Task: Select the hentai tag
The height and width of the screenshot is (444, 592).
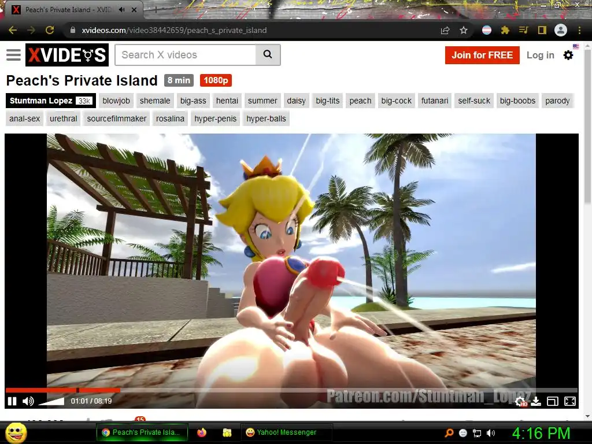Action: [227, 101]
